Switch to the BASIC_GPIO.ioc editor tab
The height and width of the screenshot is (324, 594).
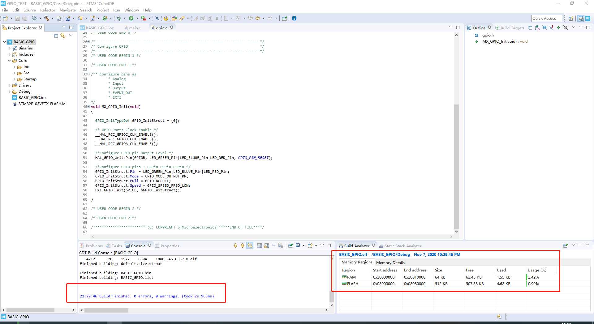pos(97,28)
